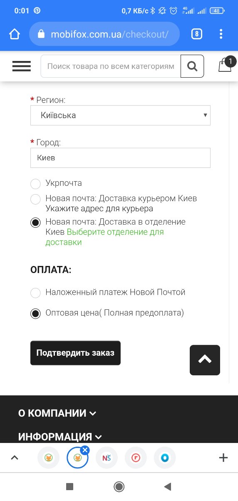Add a new tab with plus icon
The height and width of the screenshot is (501, 238).
point(223,458)
